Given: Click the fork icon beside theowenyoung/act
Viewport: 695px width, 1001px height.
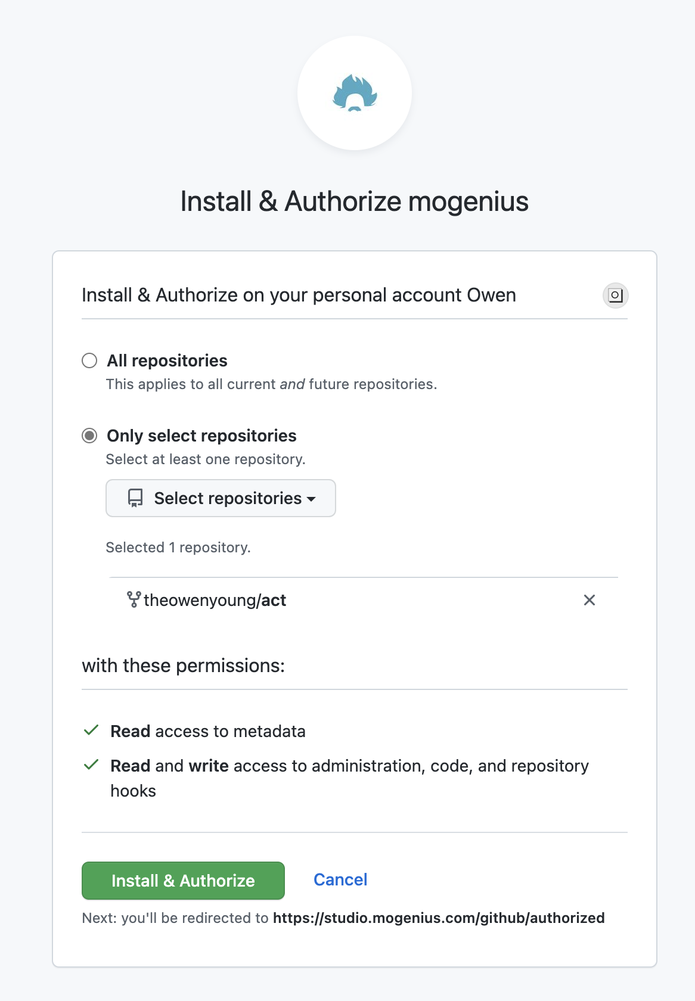Looking at the screenshot, I should 134,599.
